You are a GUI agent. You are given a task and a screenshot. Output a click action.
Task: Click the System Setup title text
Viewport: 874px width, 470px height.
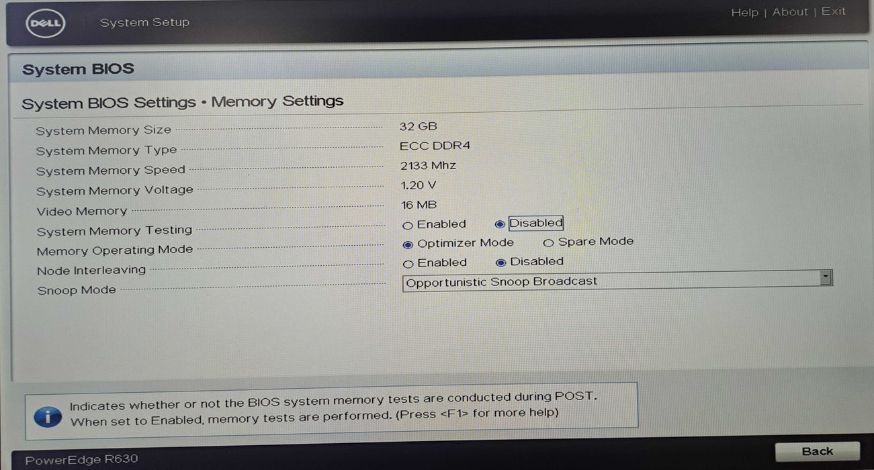[x=144, y=23]
